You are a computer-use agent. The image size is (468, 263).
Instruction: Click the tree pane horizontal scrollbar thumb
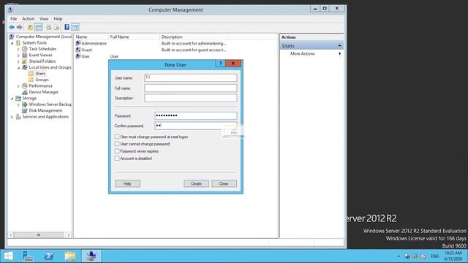click(39, 235)
